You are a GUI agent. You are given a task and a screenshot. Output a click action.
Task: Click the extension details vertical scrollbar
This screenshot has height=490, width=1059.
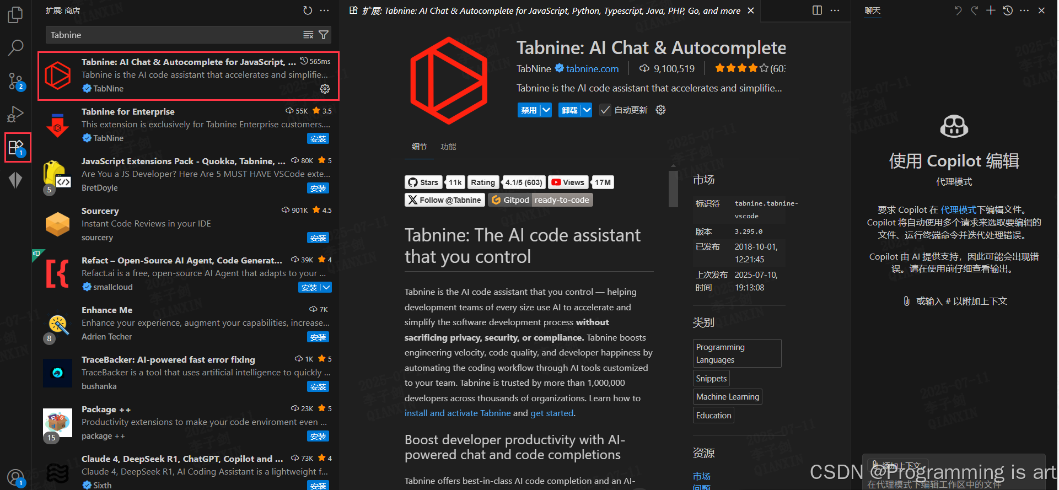(673, 189)
